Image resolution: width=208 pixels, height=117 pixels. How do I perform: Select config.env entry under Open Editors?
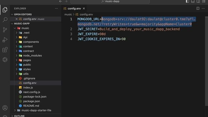(35, 19)
